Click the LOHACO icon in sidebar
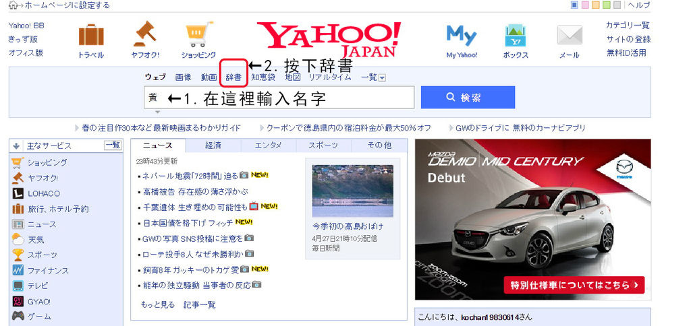The image size is (691, 326). 18,193
